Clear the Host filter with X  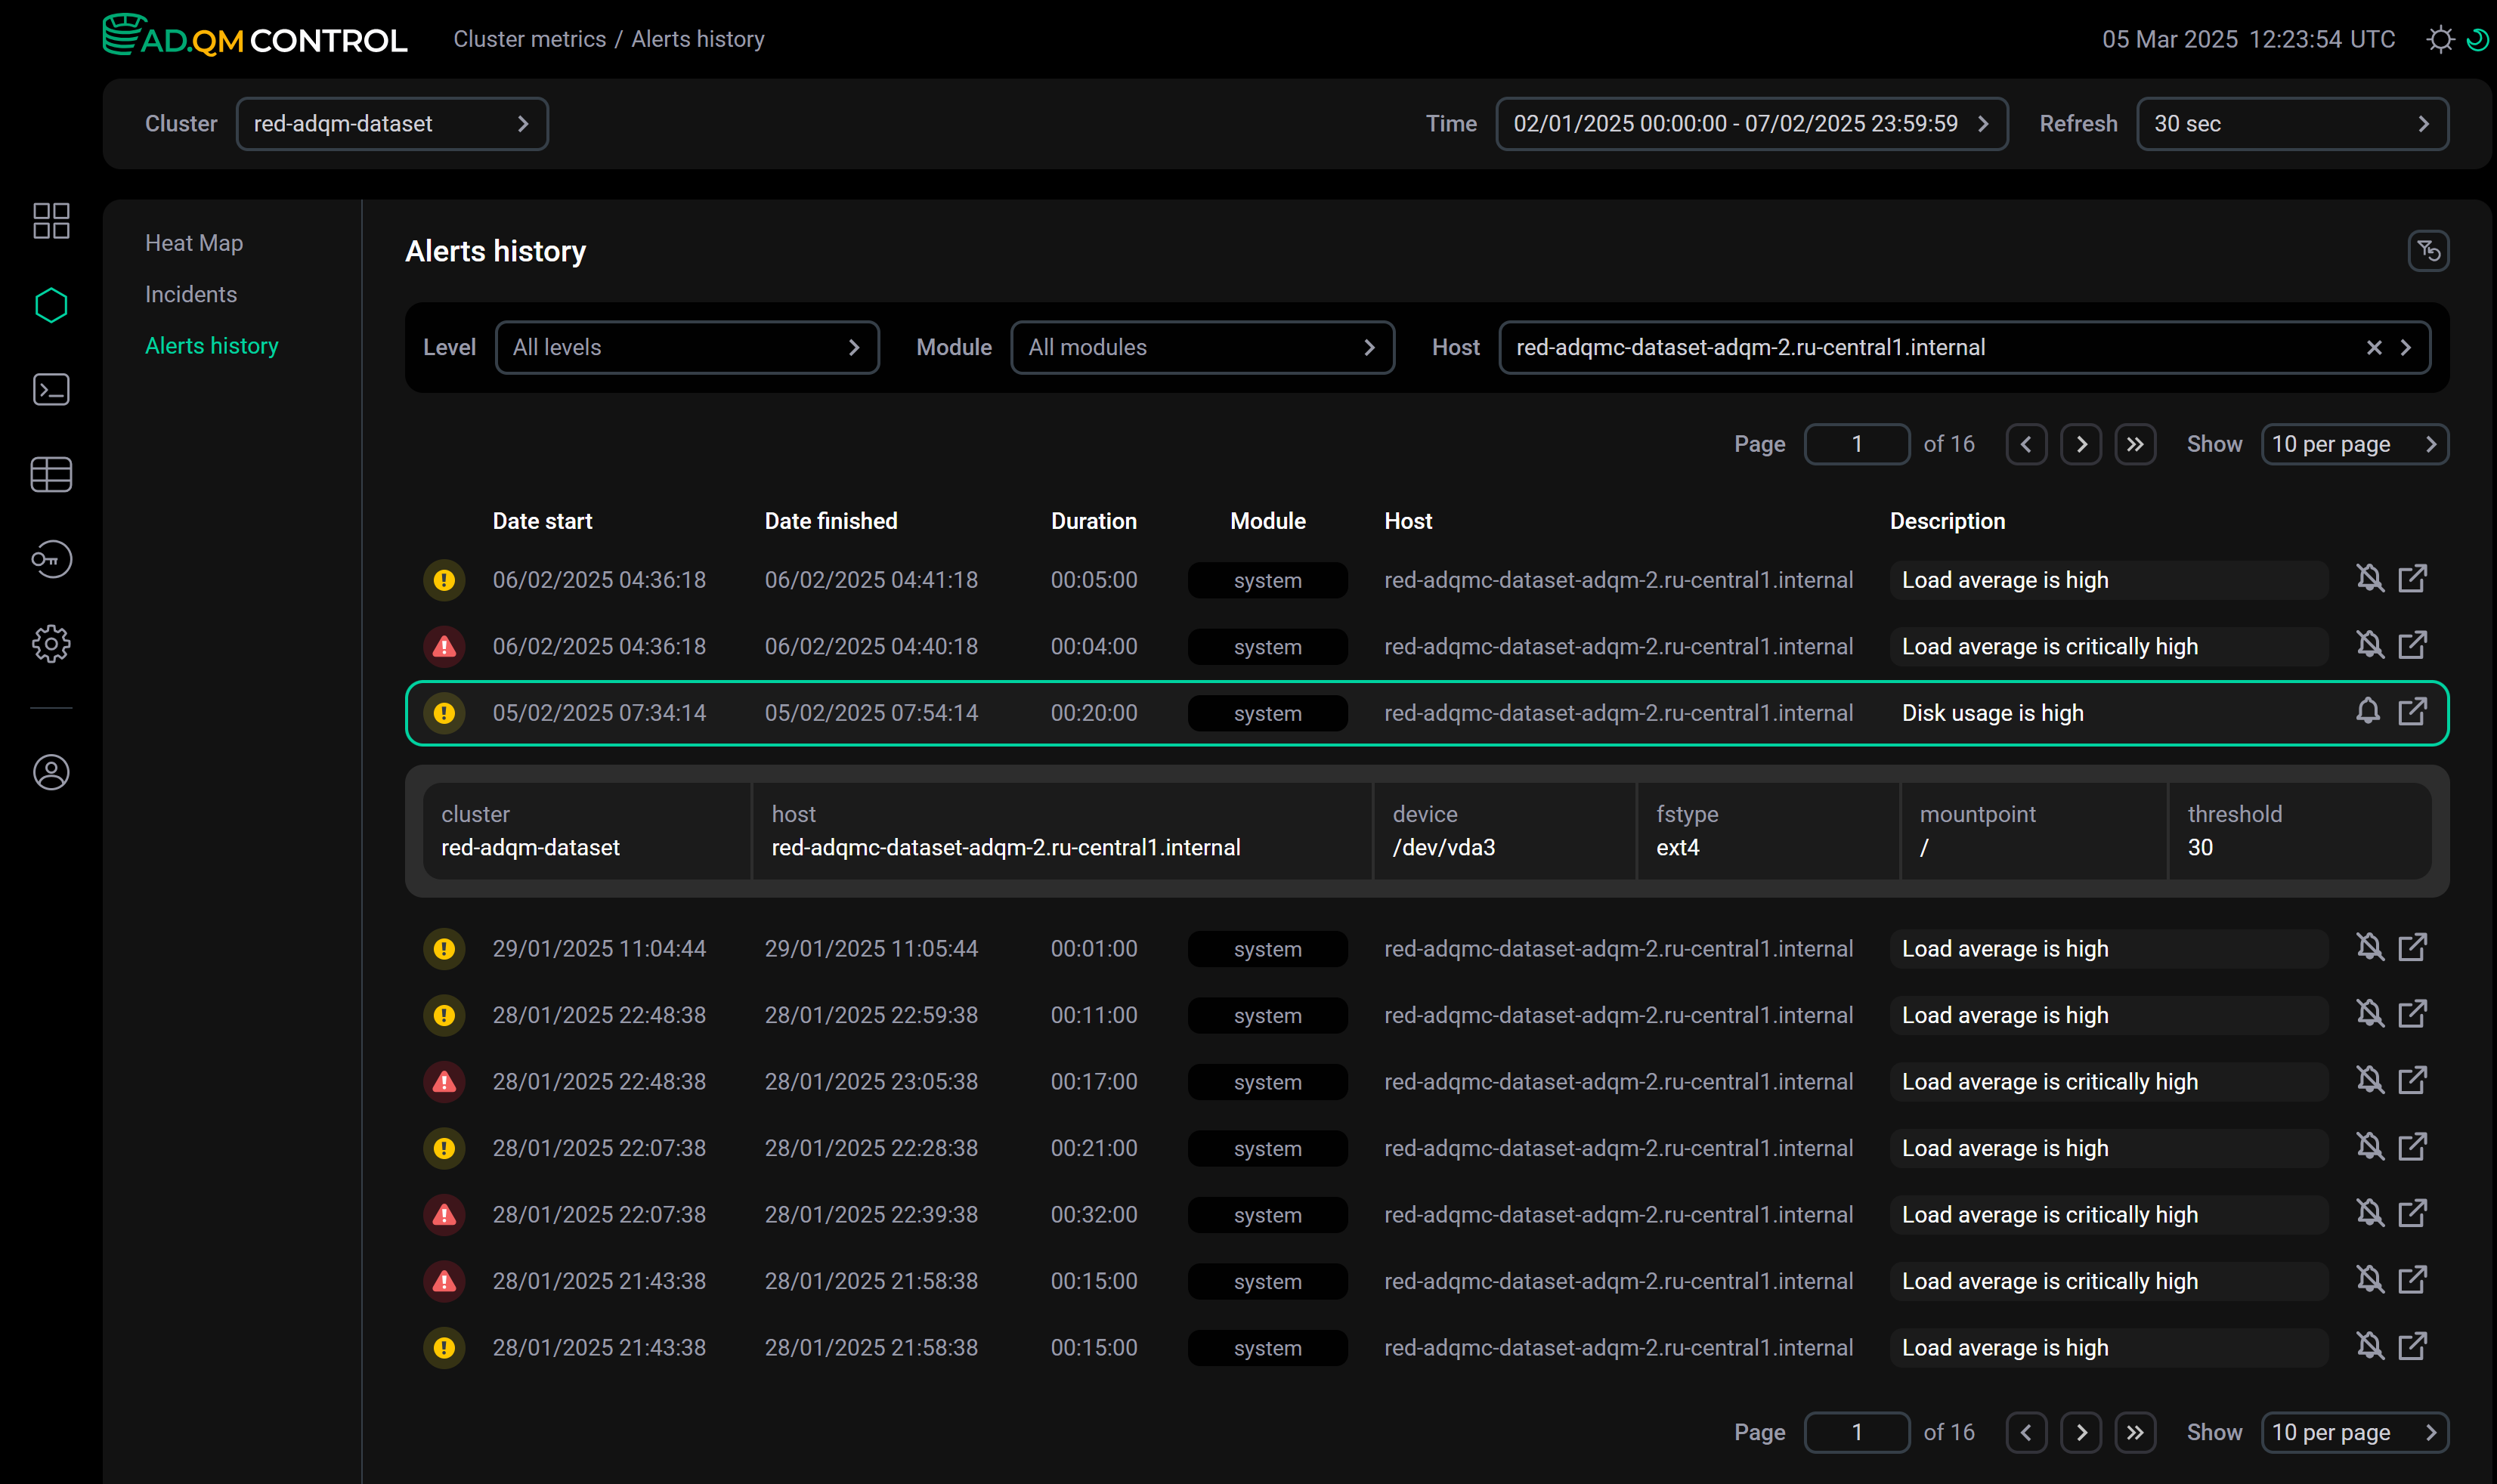(2373, 347)
